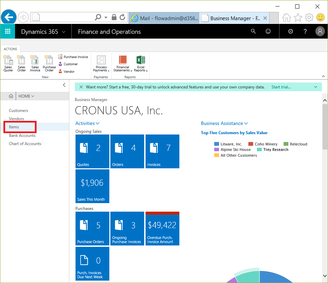Open Bank Accounts in navigation pane
328x283 pixels.
[x=22, y=136]
